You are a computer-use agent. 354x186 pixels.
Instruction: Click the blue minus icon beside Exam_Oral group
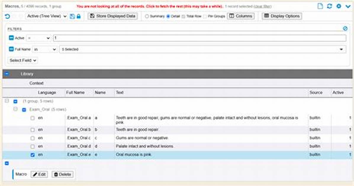pyautogui.click(x=24, y=110)
